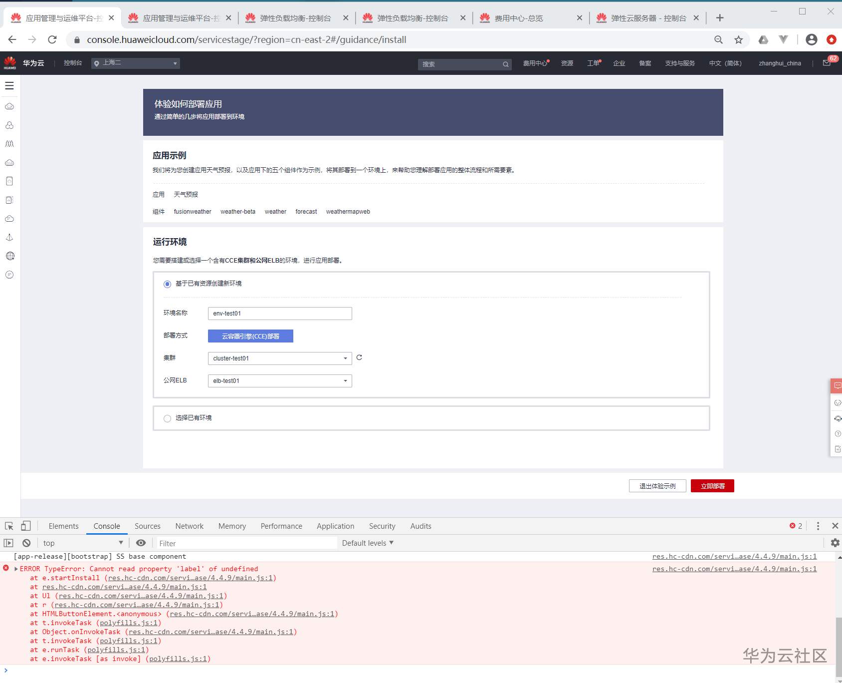
Task: Go back using the browser back arrow
Action: click(x=12, y=39)
